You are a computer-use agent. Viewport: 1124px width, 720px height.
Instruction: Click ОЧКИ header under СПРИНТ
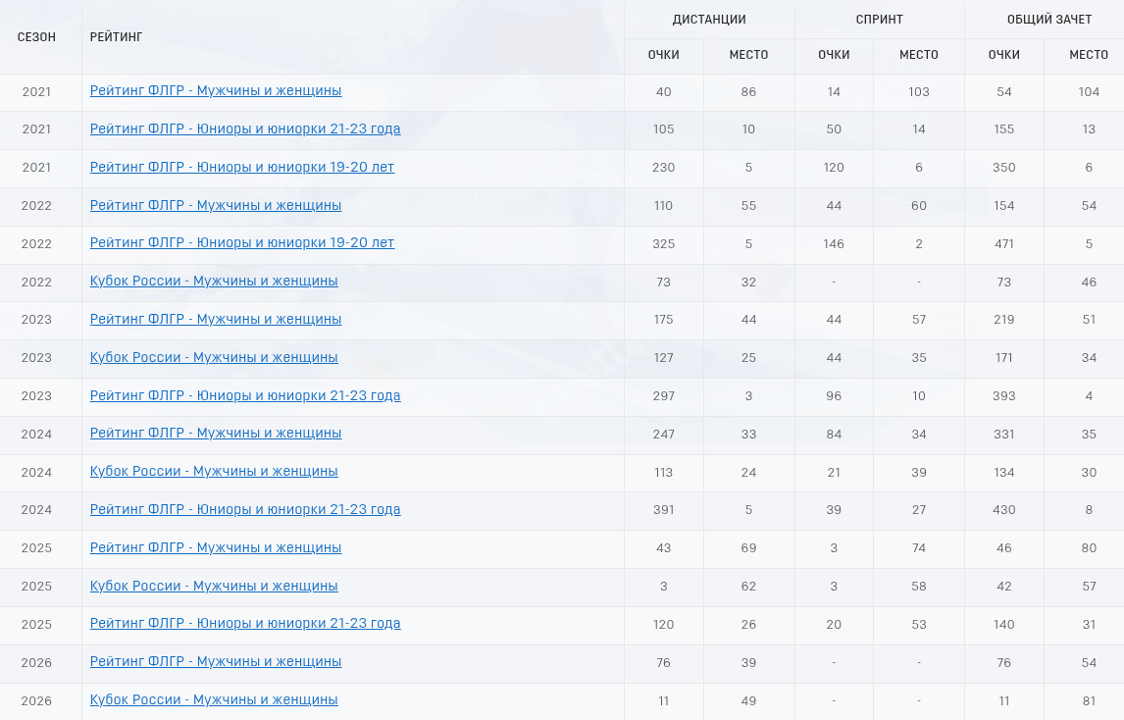pos(834,55)
